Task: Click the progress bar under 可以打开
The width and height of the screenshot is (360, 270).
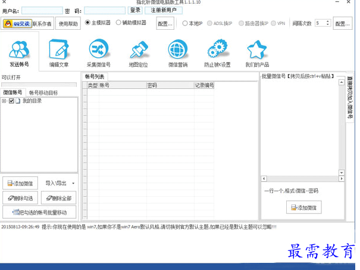Action: pos(39,85)
